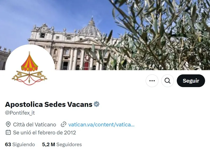Click the chain link icon beside URL

tap(64, 124)
